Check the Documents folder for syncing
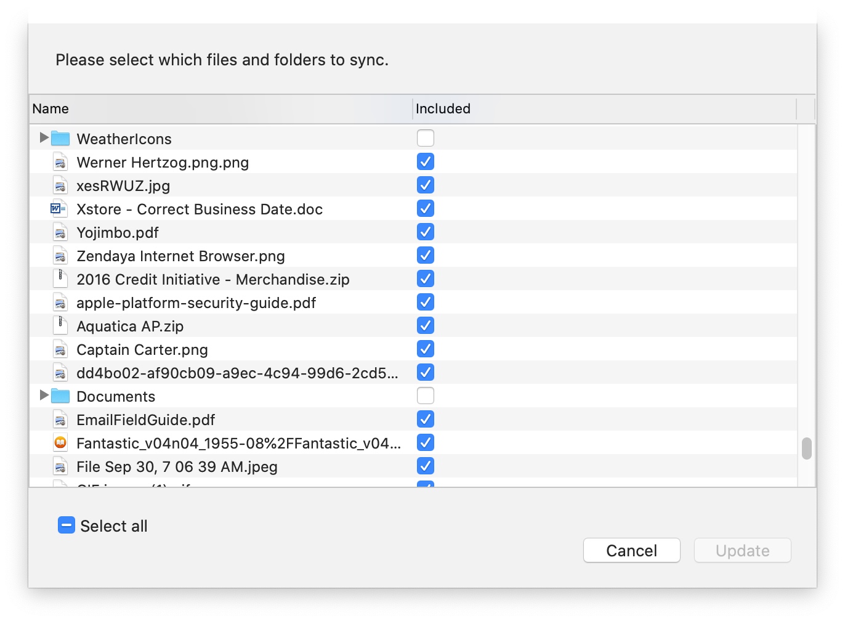The image size is (845, 621). (425, 396)
